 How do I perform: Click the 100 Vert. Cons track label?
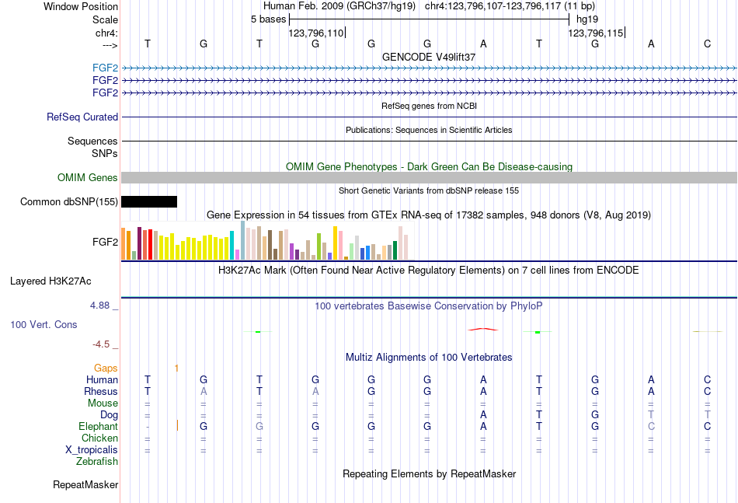pos(44,324)
